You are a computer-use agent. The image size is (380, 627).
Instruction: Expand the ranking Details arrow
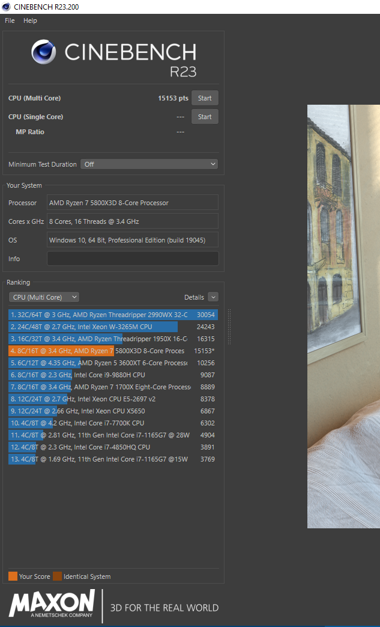tap(213, 297)
